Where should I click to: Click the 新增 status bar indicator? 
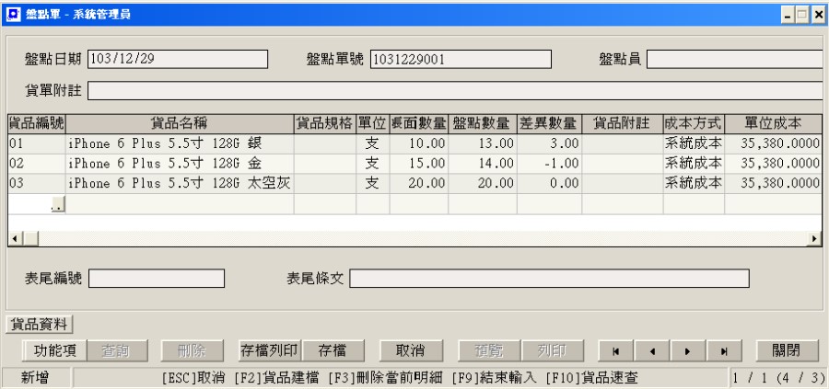click(x=36, y=378)
